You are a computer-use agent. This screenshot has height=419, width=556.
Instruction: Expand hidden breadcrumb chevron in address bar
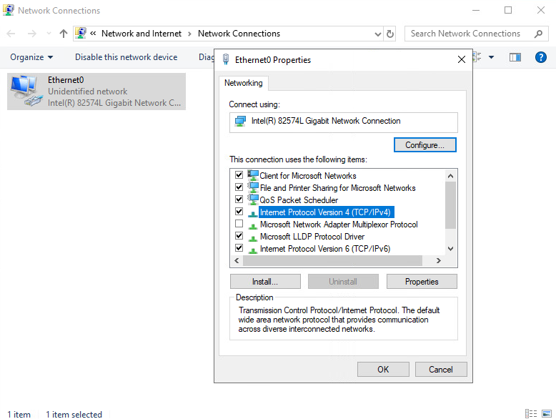click(93, 34)
